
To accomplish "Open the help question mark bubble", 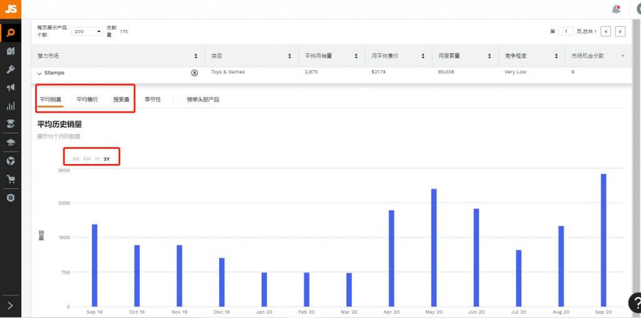I will point(635,303).
